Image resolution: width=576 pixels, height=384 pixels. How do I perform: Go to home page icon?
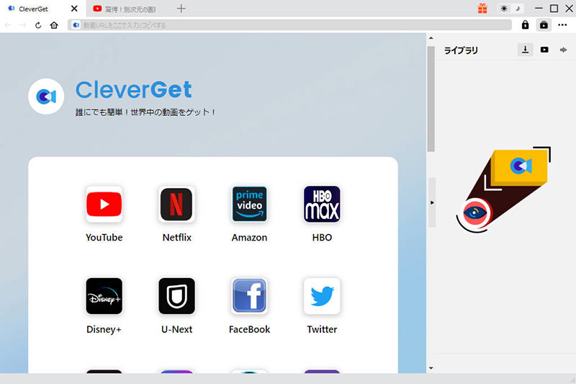(x=54, y=25)
